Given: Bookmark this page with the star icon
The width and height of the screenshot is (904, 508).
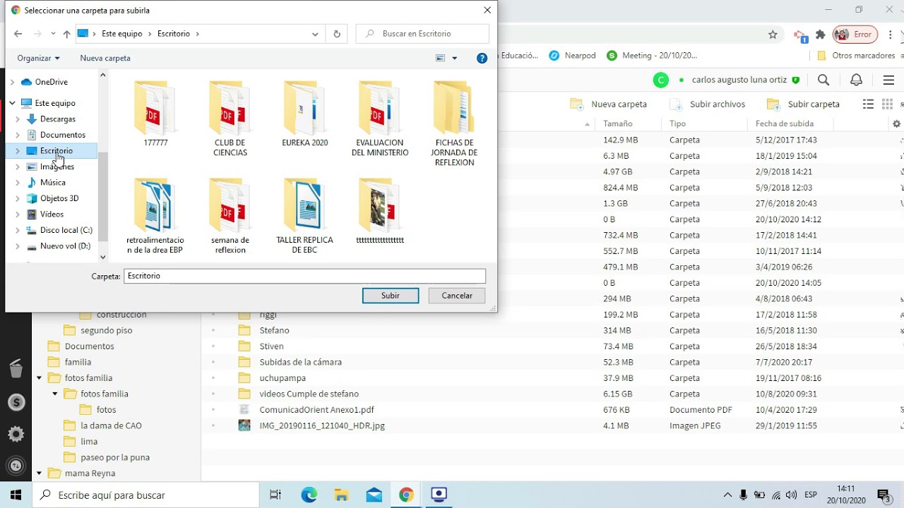Looking at the screenshot, I should click(773, 35).
